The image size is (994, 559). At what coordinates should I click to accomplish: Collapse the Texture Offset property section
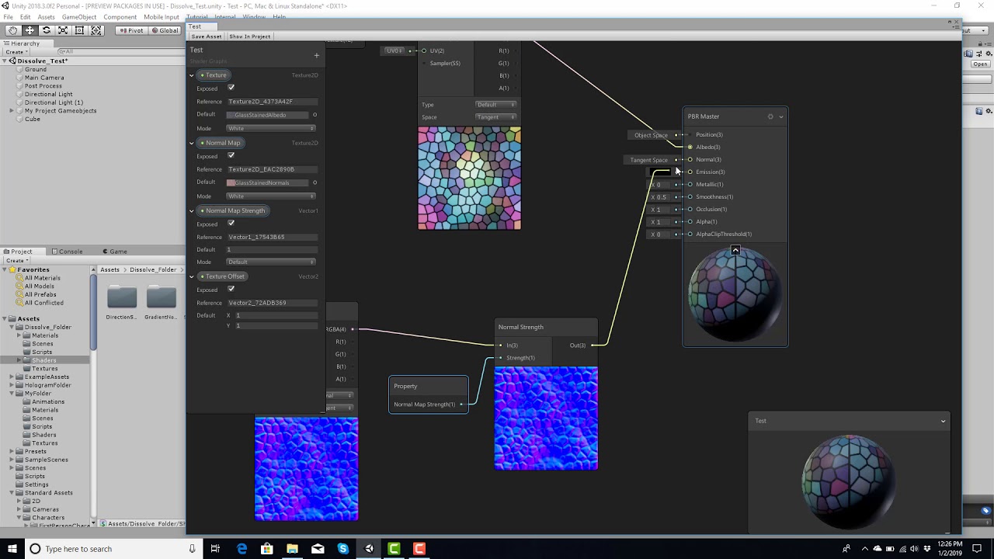pos(192,276)
